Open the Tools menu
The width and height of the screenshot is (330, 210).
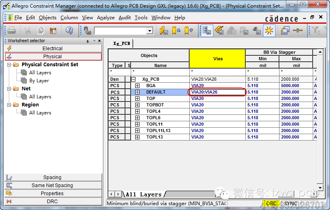click(141, 18)
